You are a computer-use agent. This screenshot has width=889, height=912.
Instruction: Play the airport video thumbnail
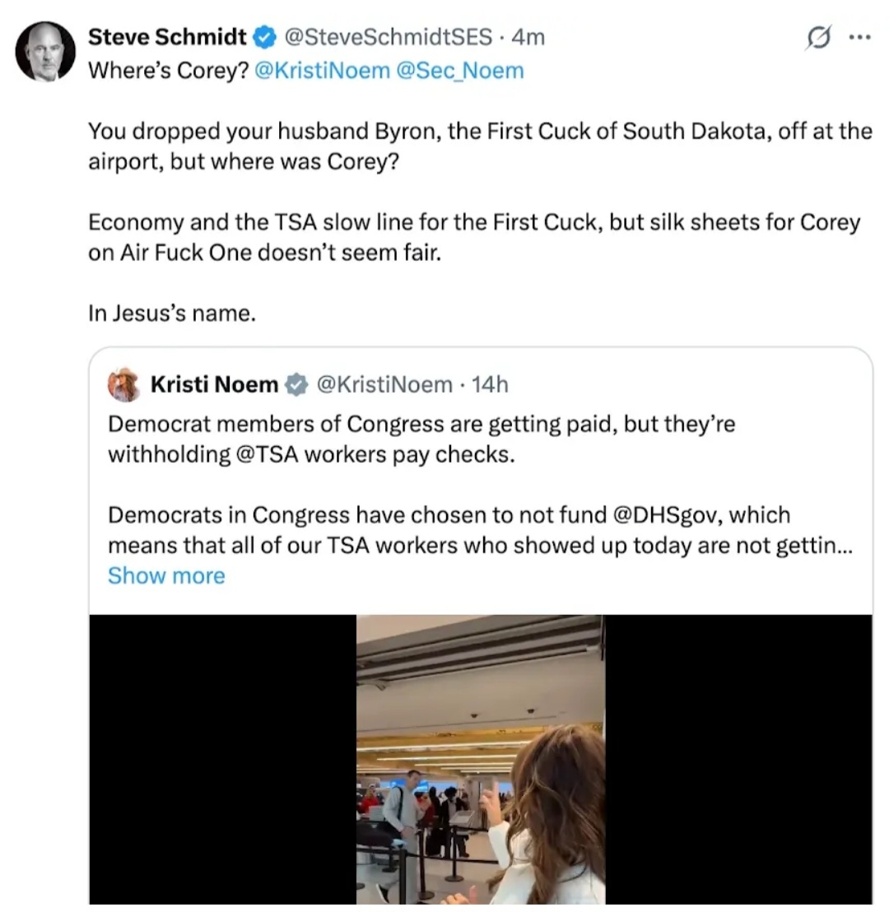[x=481, y=759]
